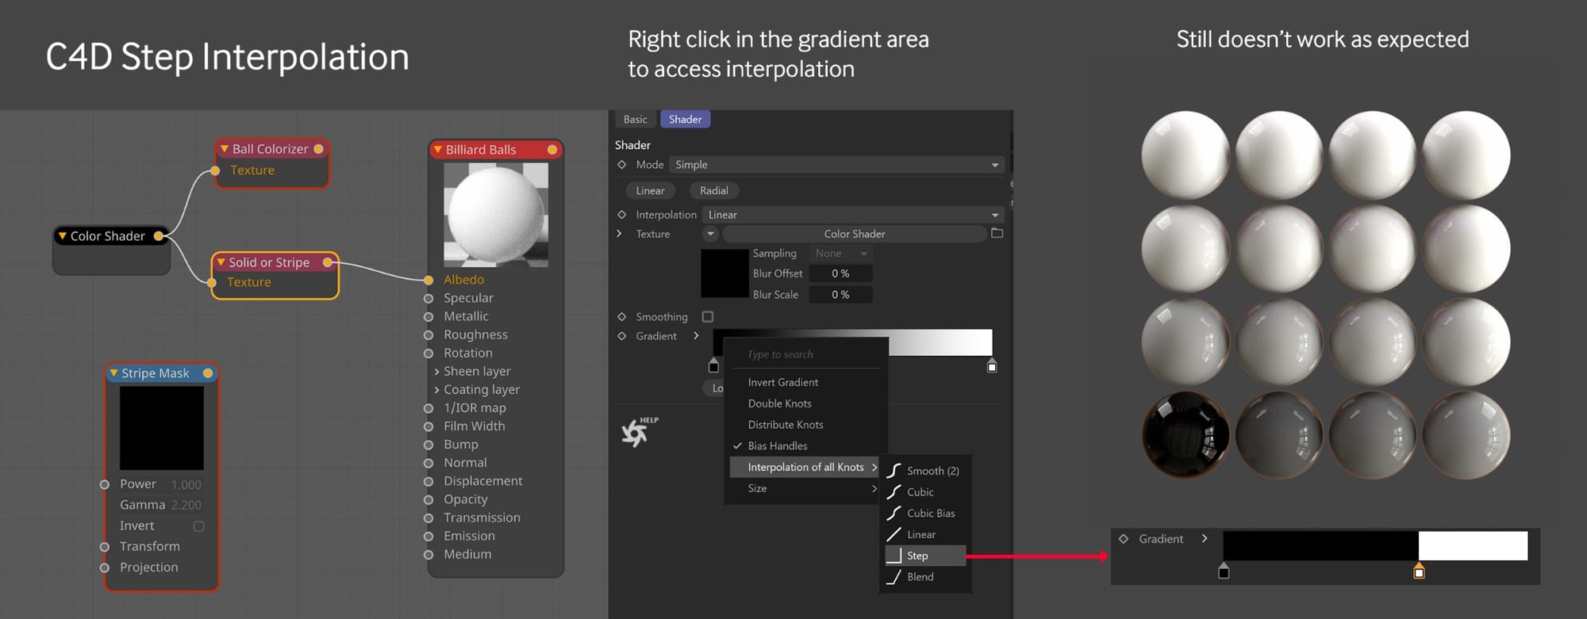
Task: Click Gradient keyframe diamond in result strip
Action: [x=1124, y=539]
